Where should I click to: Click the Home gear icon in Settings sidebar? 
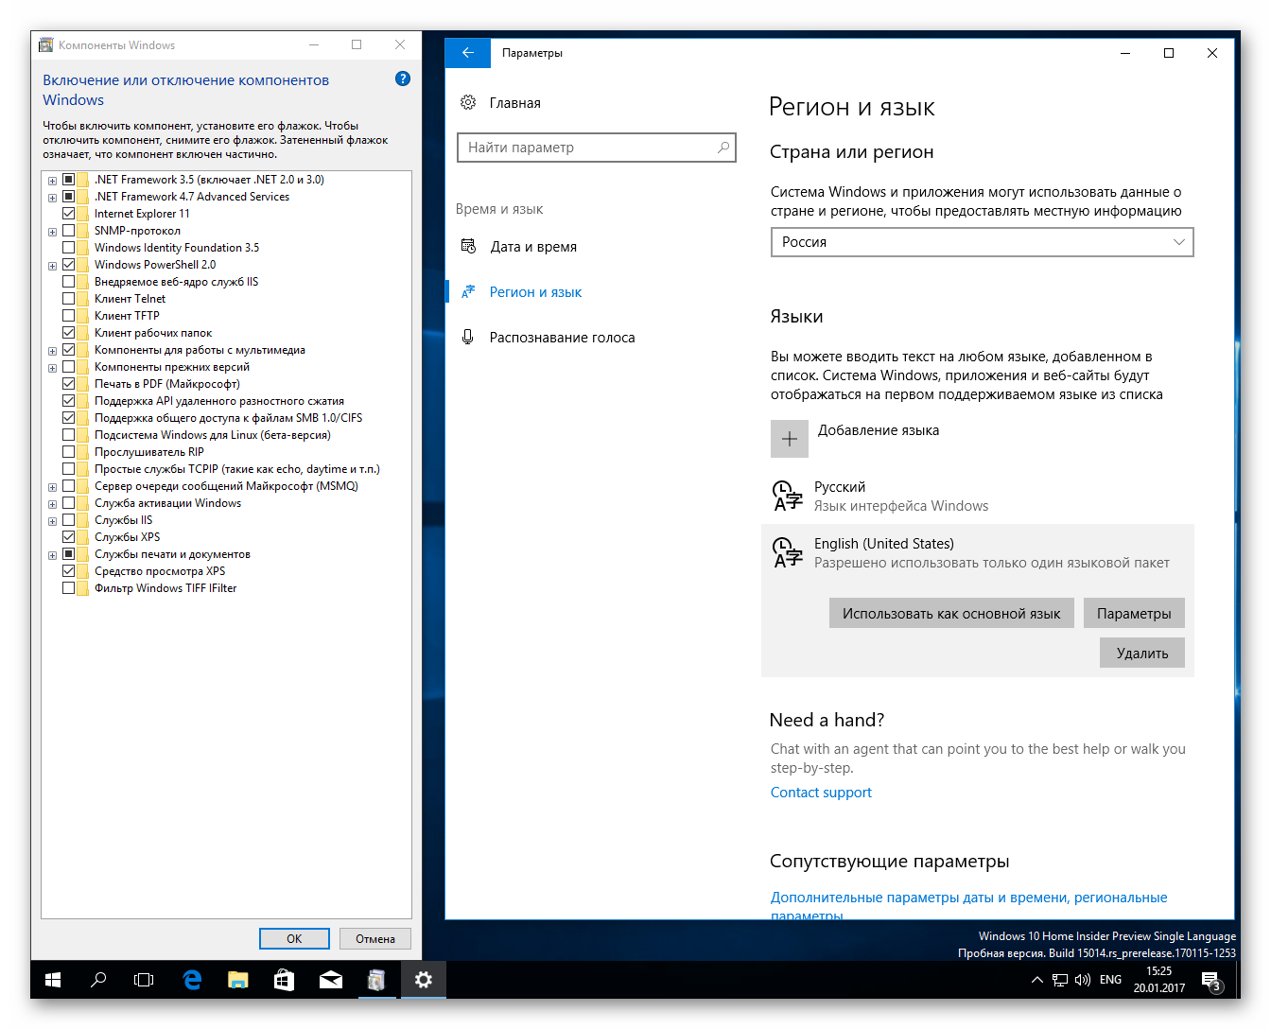[468, 102]
